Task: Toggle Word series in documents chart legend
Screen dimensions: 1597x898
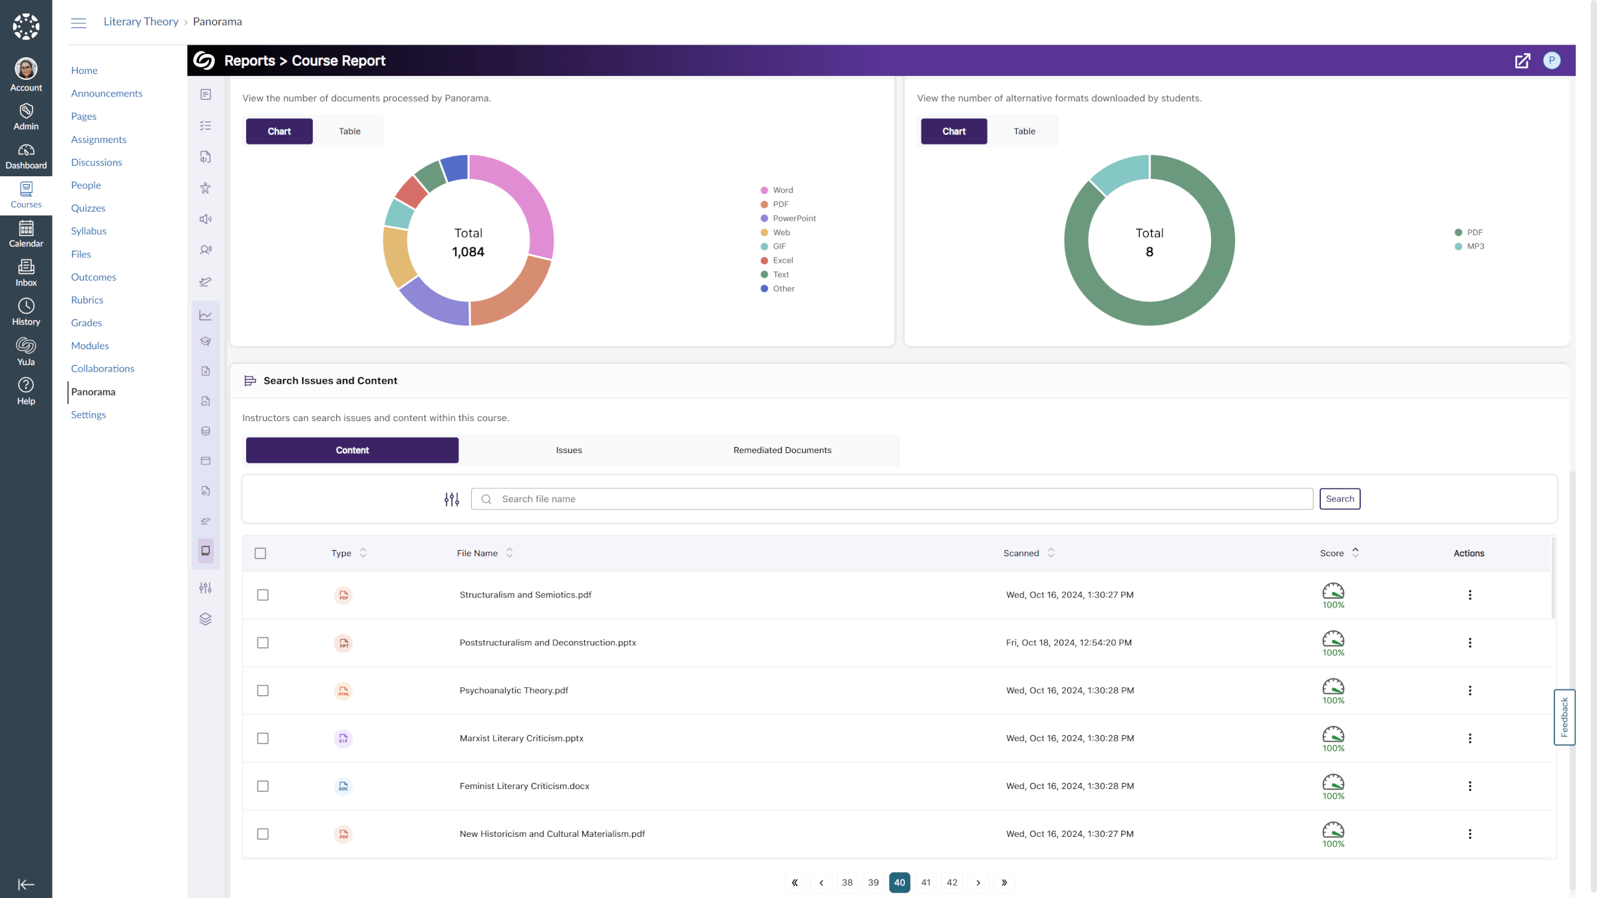Action: tap(777, 190)
